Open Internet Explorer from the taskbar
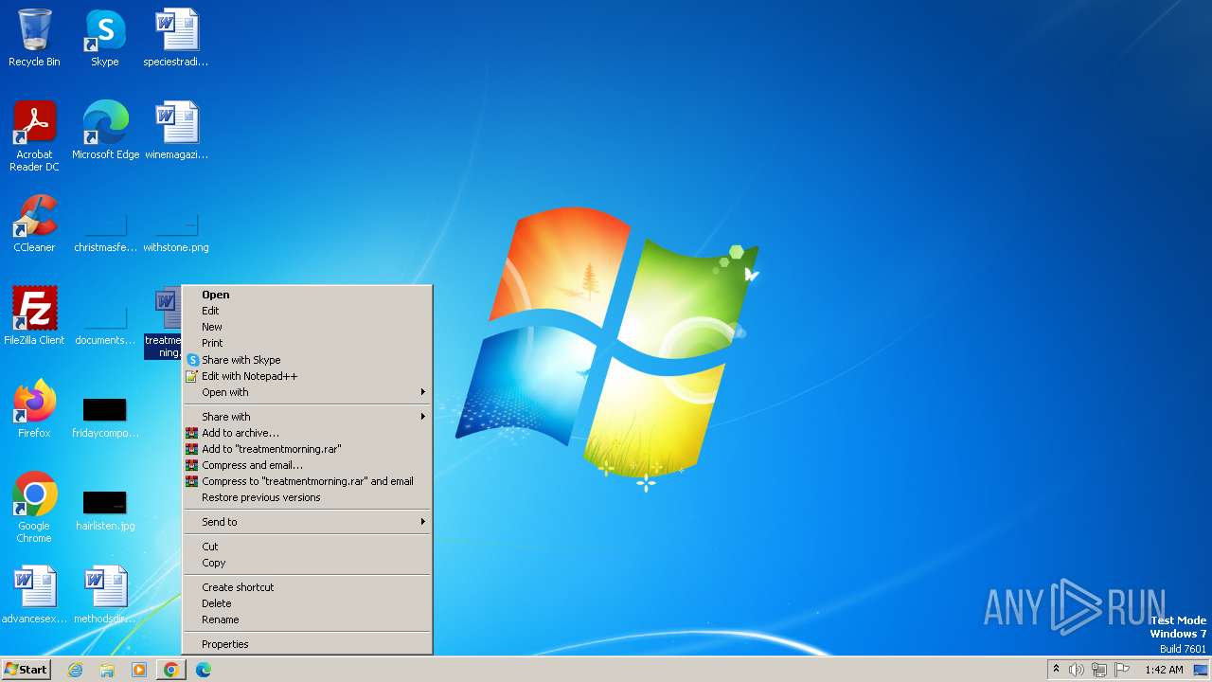The width and height of the screenshot is (1212, 682). [x=75, y=670]
